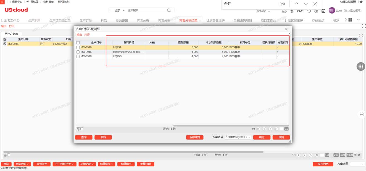Focus the 全文搜索 search input
The image size is (366, 171).
click(146, 10)
